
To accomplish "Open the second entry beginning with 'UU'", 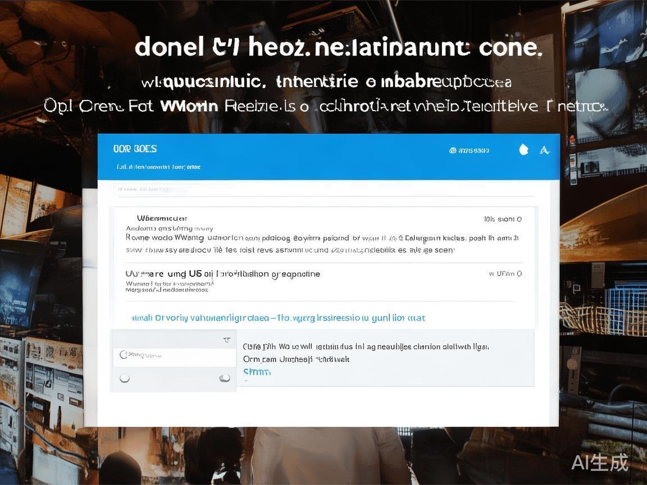I will pyautogui.click(x=223, y=274).
